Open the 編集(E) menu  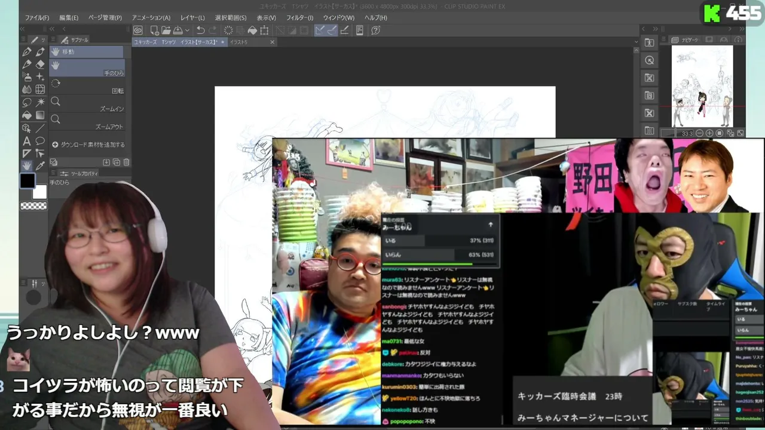pyautogui.click(x=69, y=18)
